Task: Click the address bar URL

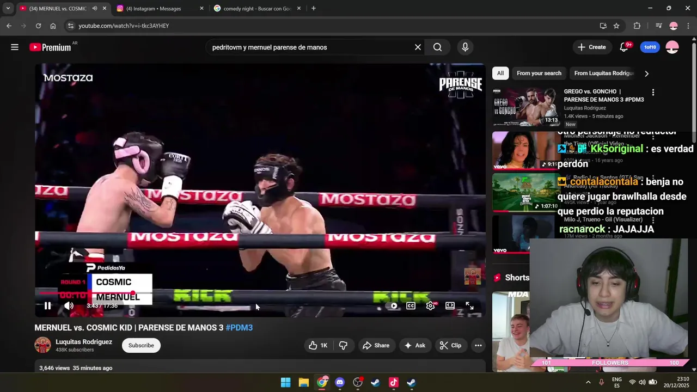Action: pos(124,26)
